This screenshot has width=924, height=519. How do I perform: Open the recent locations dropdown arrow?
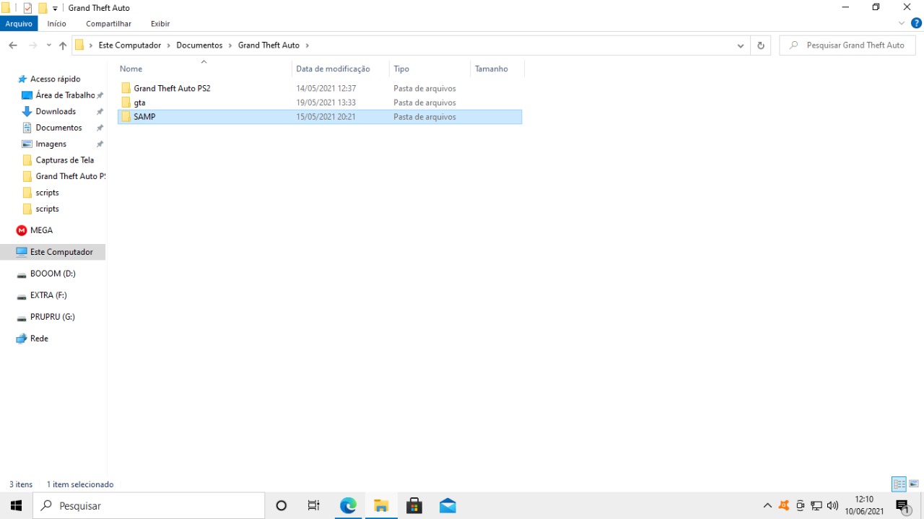(x=48, y=45)
